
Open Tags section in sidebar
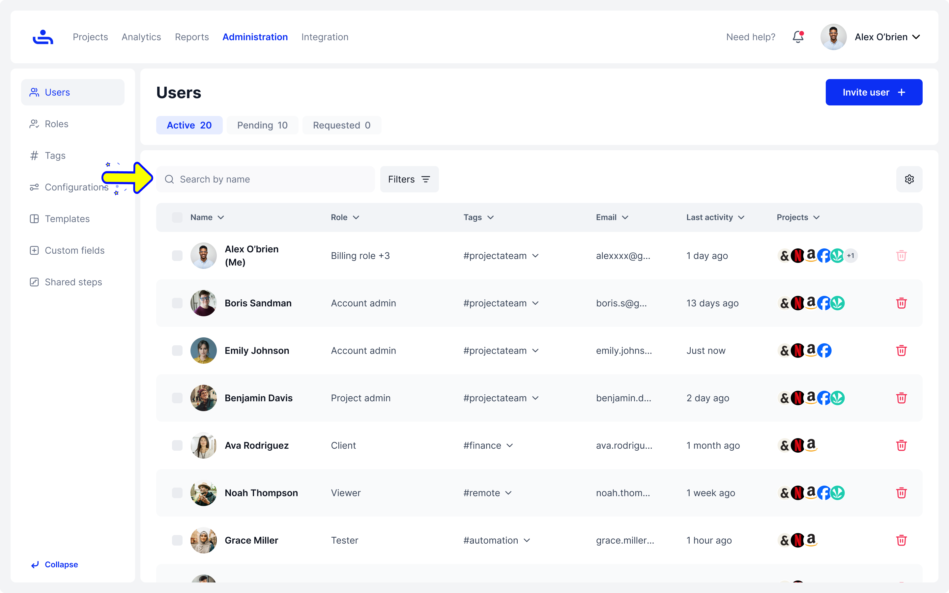tap(55, 156)
